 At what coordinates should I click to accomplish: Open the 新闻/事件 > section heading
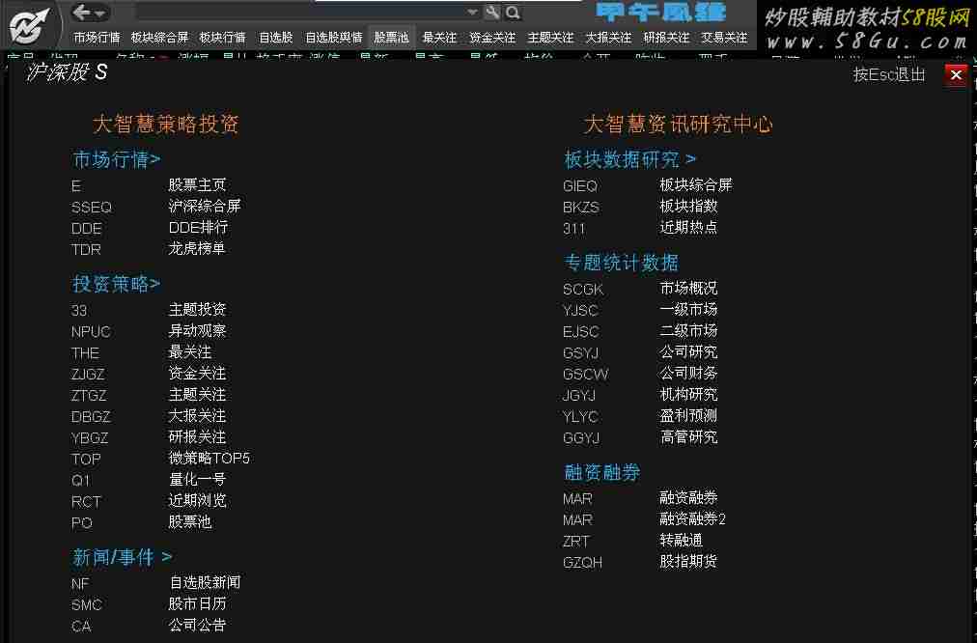(122, 557)
